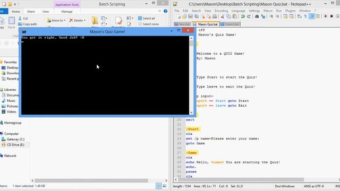340x191 pixels.
Task: Switch to the first document tab left of Mason Quiz.bat
Action: 182,24
